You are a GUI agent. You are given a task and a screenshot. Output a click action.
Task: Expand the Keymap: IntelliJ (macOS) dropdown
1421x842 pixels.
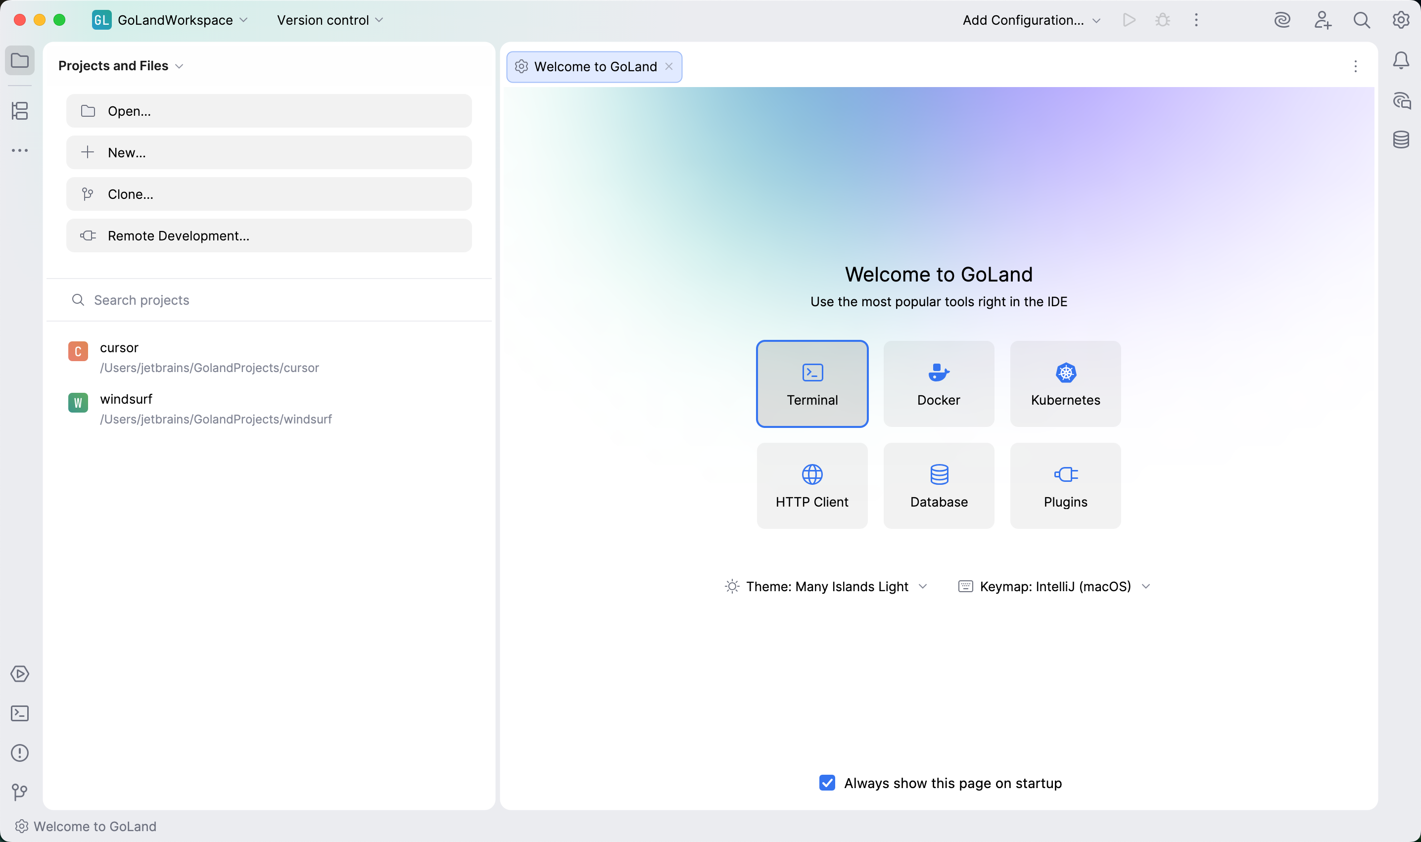point(1147,586)
